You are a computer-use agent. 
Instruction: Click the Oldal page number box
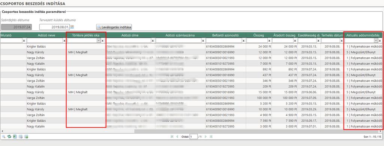click(x=193, y=137)
